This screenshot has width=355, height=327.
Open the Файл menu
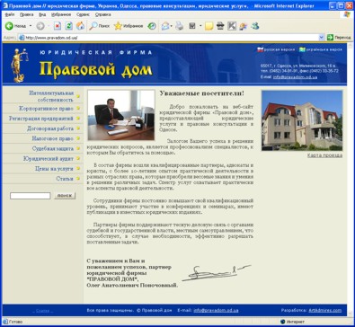tap(10, 14)
